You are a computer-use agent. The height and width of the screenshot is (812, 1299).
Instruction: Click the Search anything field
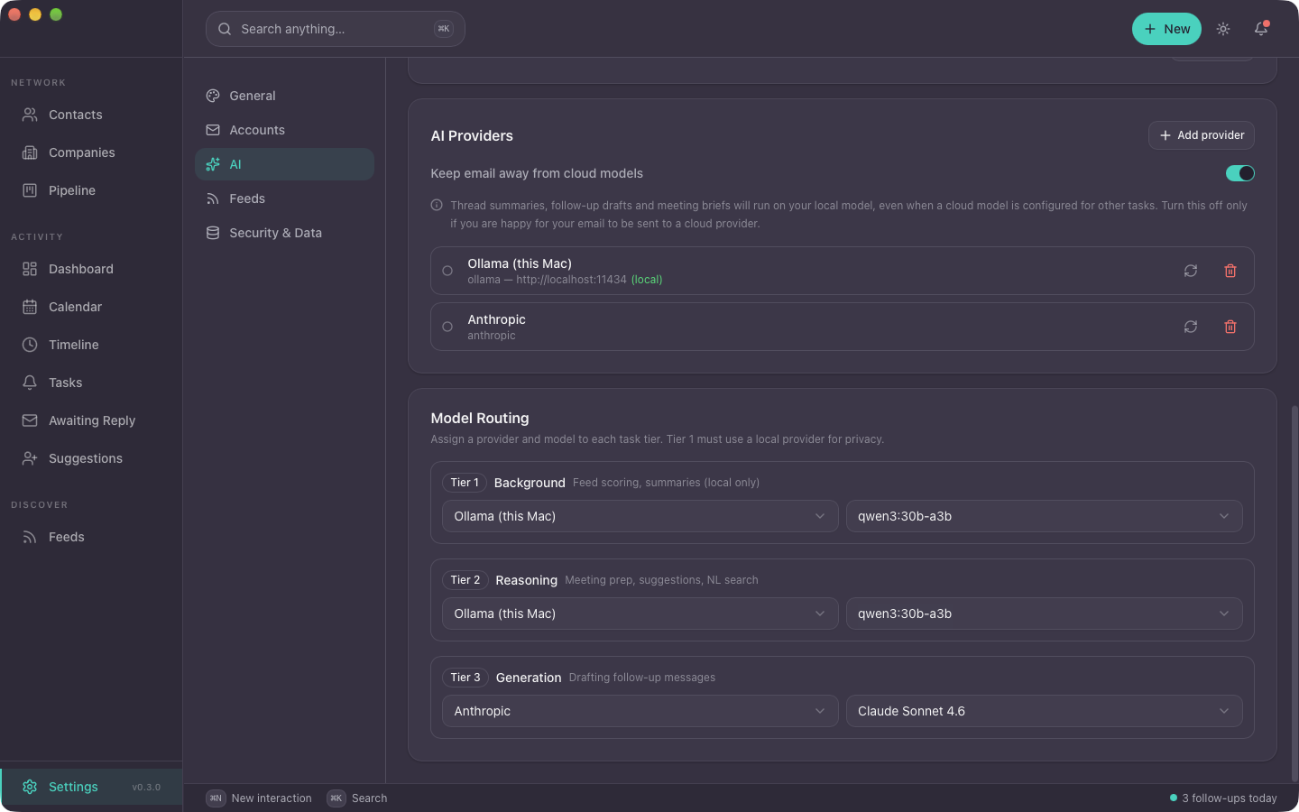pyautogui.click(x=336, y=29)
